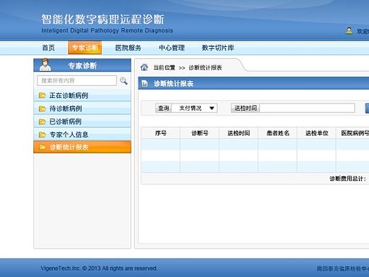Click the 序号 column header

point(161,133)
